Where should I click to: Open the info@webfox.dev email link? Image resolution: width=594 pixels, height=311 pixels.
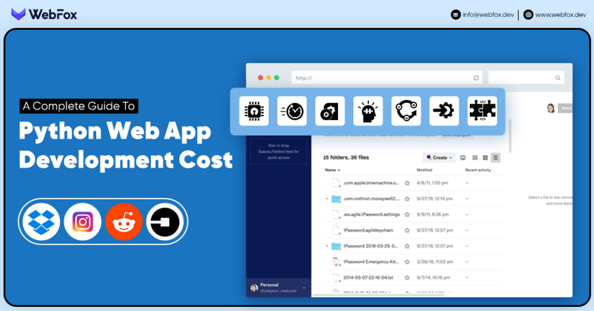pos(482,15)
